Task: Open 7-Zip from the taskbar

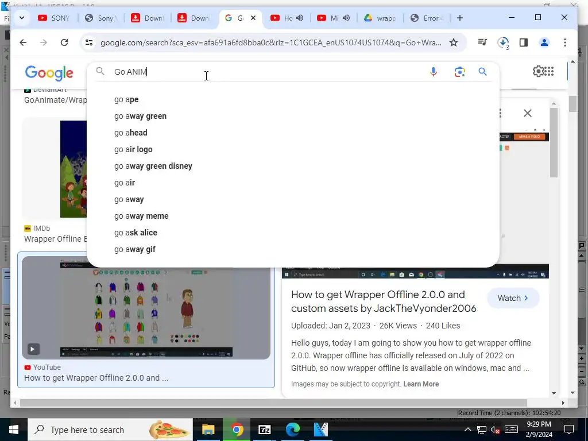Action: point(265,430)
